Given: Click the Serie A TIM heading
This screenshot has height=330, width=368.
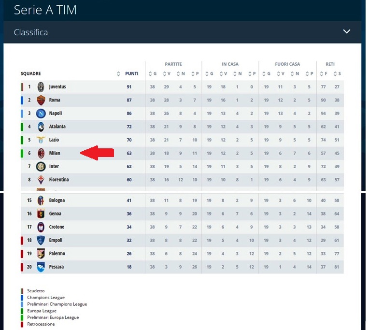Looking at the screenshot, I should [x=45, y=10].
